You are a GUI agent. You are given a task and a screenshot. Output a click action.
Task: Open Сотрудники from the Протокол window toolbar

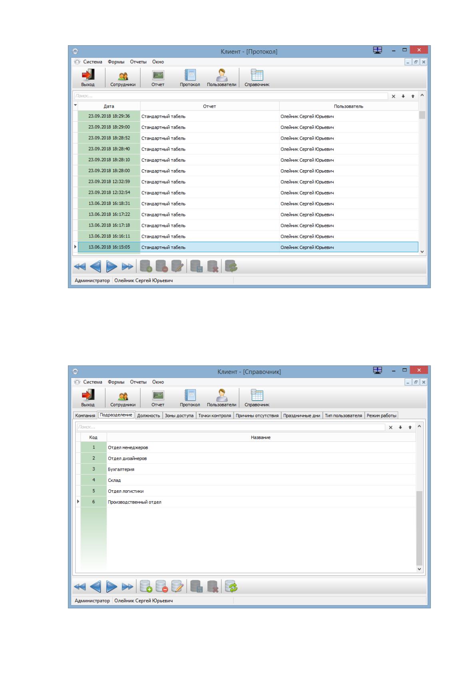click(x=123, y=78)
